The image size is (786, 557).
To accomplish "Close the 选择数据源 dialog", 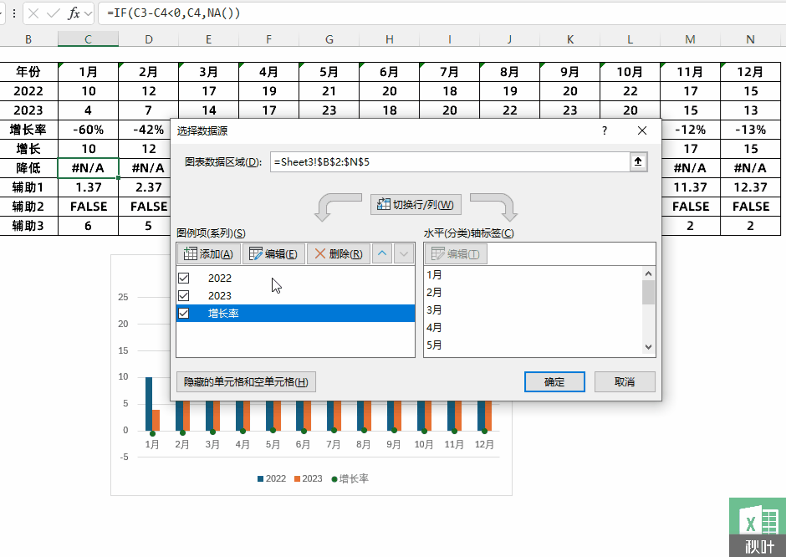I will (x=641, y=130).
